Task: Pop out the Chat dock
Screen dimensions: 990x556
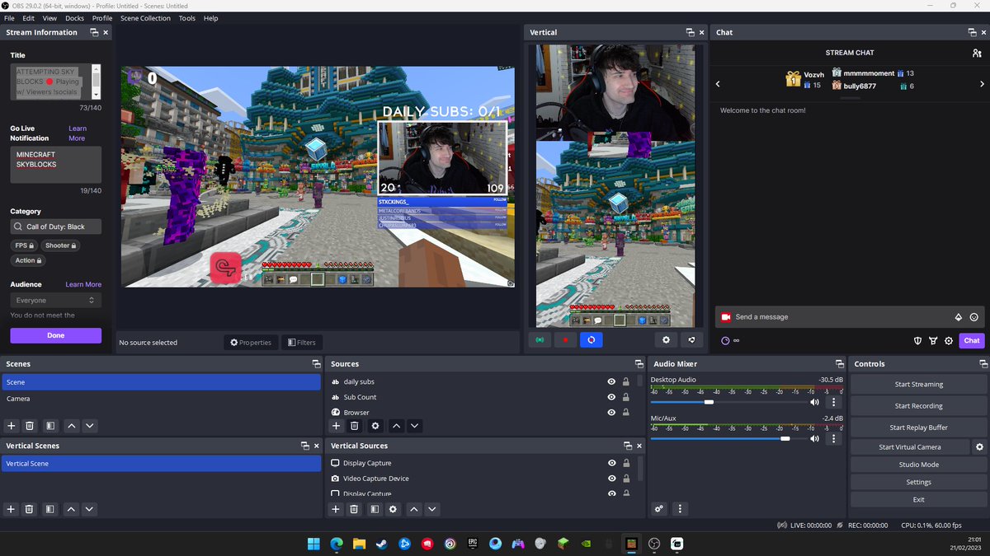Action: (x=972, y=32)
